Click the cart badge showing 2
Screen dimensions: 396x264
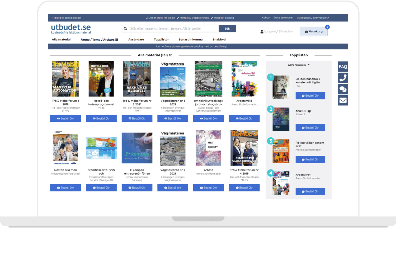click(327, 27)
